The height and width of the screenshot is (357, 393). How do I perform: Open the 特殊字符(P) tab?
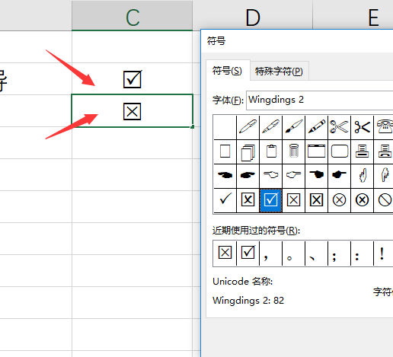(x=279, y=71)
